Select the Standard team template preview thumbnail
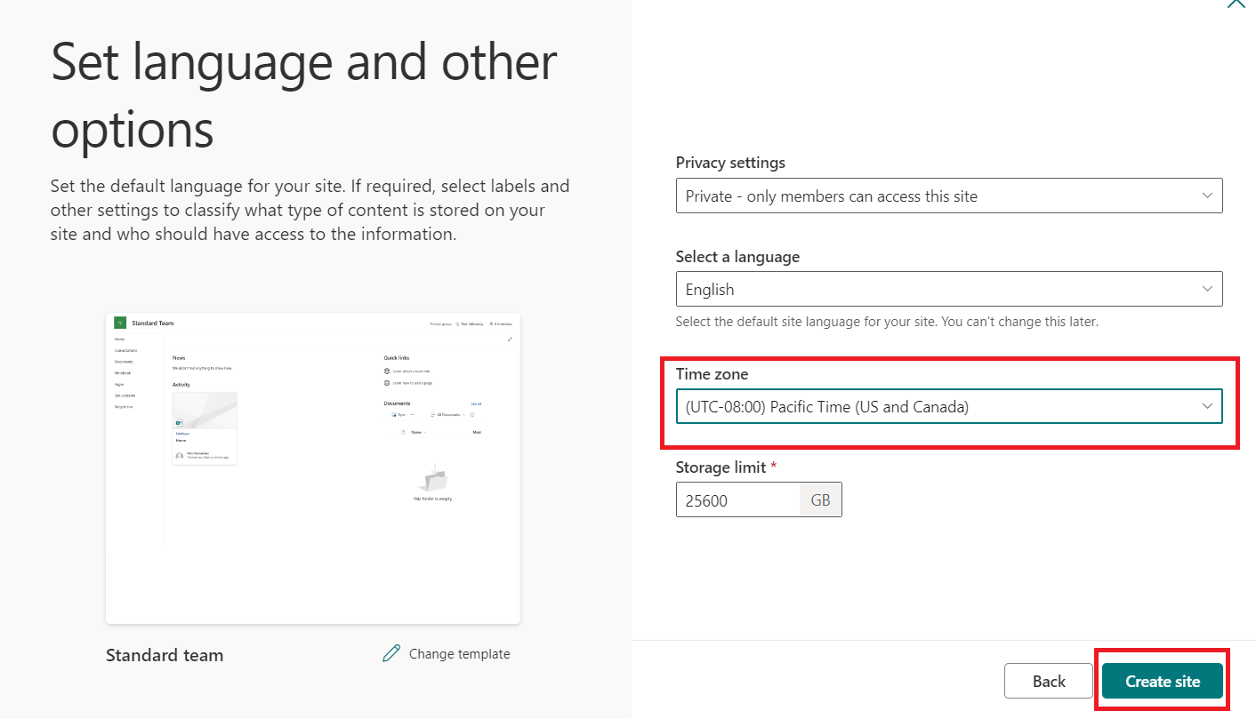The image size is (1256, 719). click(x=313, y=468)
